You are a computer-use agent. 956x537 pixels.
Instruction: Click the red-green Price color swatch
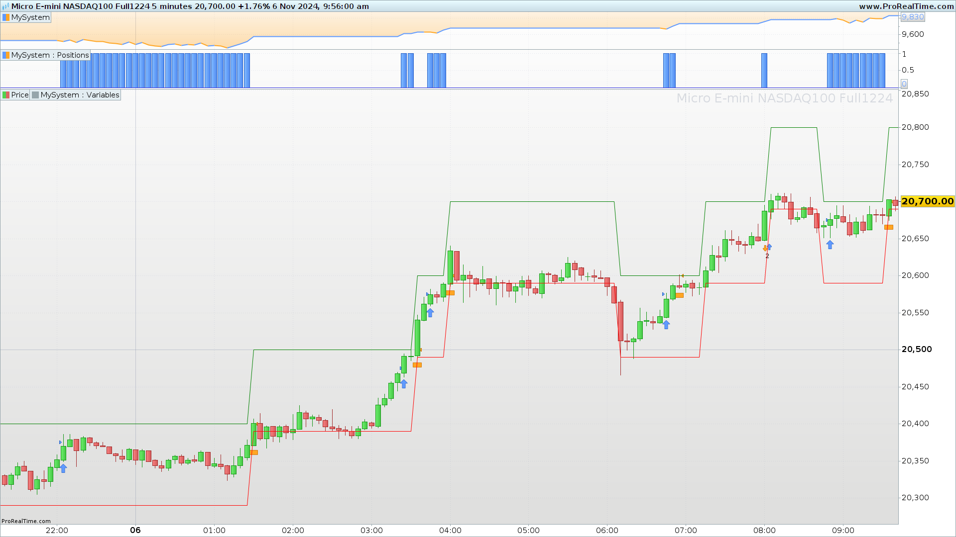tap(6, 95)
